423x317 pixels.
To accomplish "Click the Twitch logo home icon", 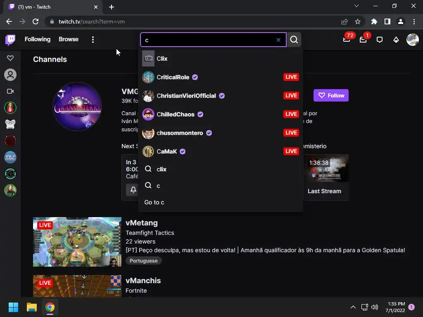I will [10, 40].
